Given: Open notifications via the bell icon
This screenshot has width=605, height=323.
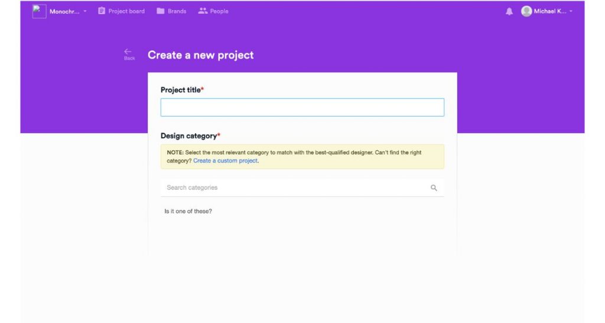Looking at the screenshot, I should coord(509,12).
